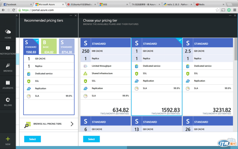The height and width of the screenshot is (149, 238).
Task: Expand Browse all pricing tiers chevron
Action: 72,124
